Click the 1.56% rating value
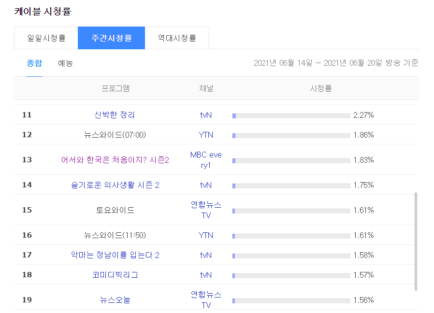Image resolution: width=434 pixels, height=313 pixels. (x=363, y=300)
